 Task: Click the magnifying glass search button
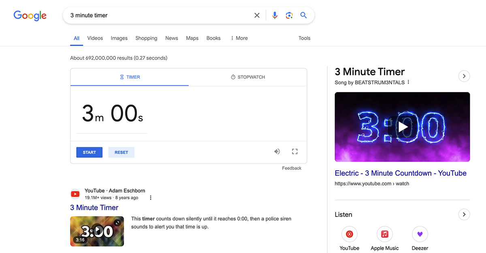[x=303, y=15]
